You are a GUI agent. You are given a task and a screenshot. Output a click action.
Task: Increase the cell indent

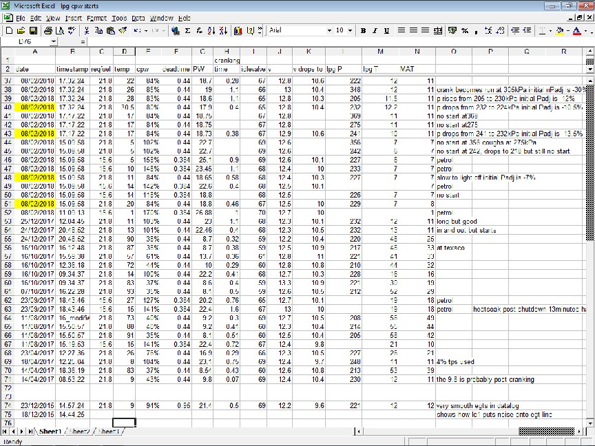527,31
